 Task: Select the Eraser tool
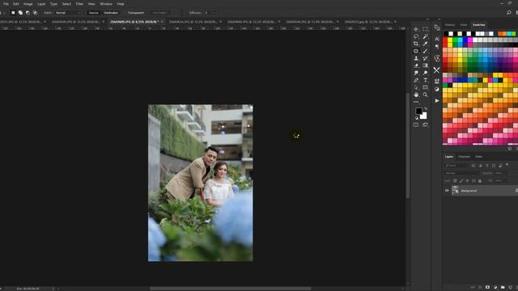tap(416, 65)
